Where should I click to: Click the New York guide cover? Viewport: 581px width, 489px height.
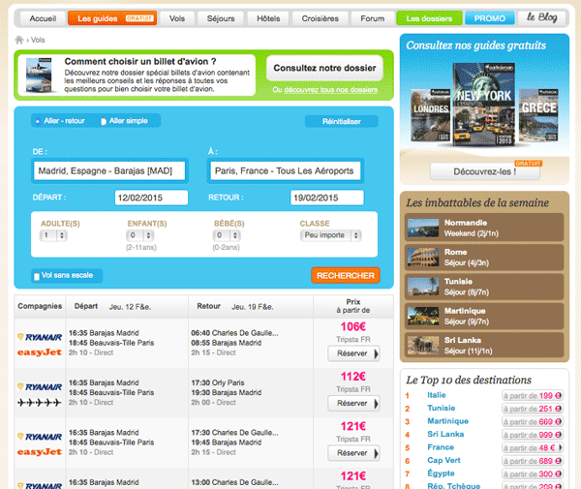pos(483,105)
